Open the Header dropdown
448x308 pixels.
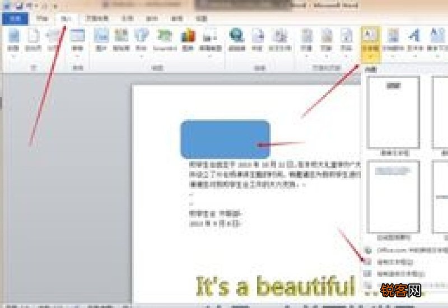(x=306, y=43)
